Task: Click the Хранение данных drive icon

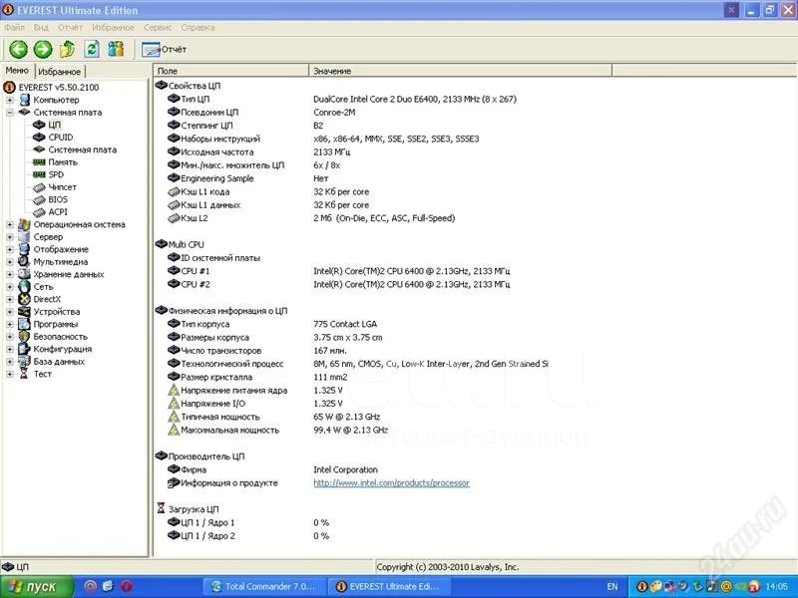Action: click(24, 274)
